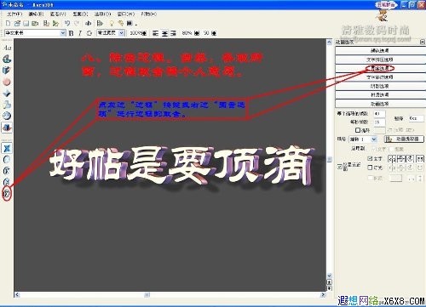Select the Aa text options tool
Image resolution: width=426 pixels, height=307 pixels.
pyautogui.click(x=7, y=48)
